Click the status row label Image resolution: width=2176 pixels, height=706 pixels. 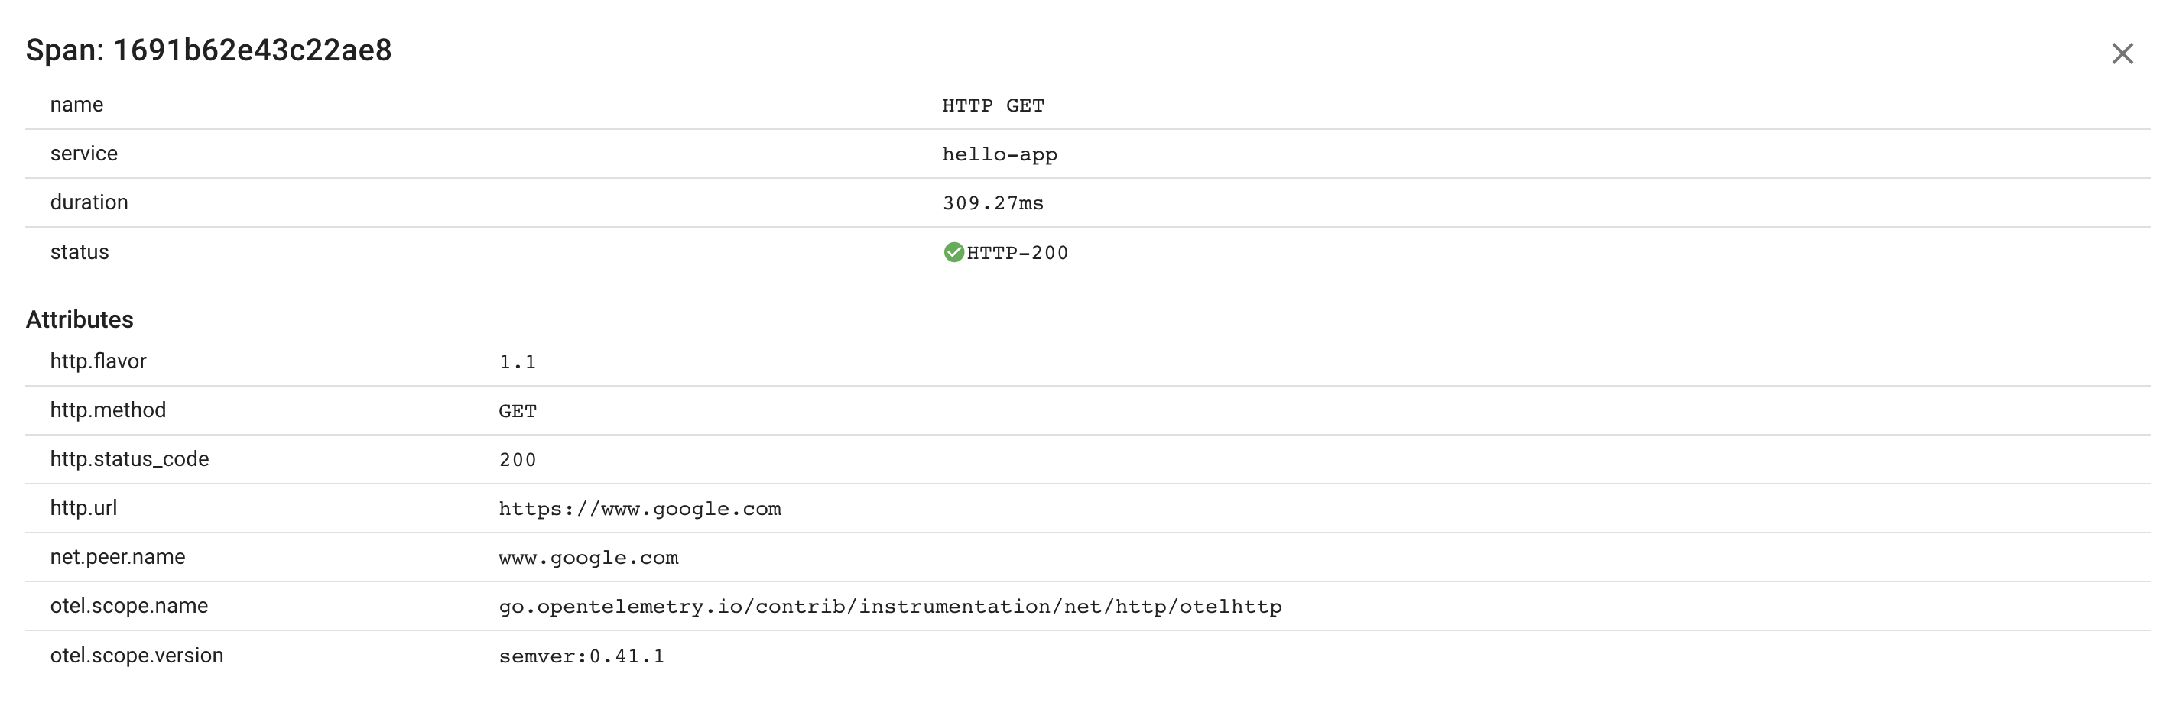tap(80, 251)
